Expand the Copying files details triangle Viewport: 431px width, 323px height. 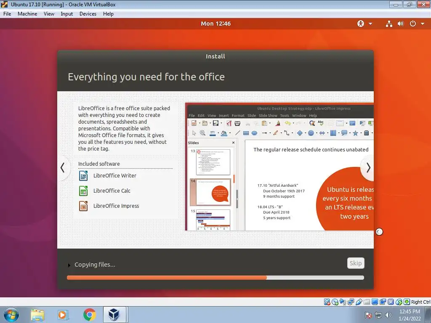point(69,265)
